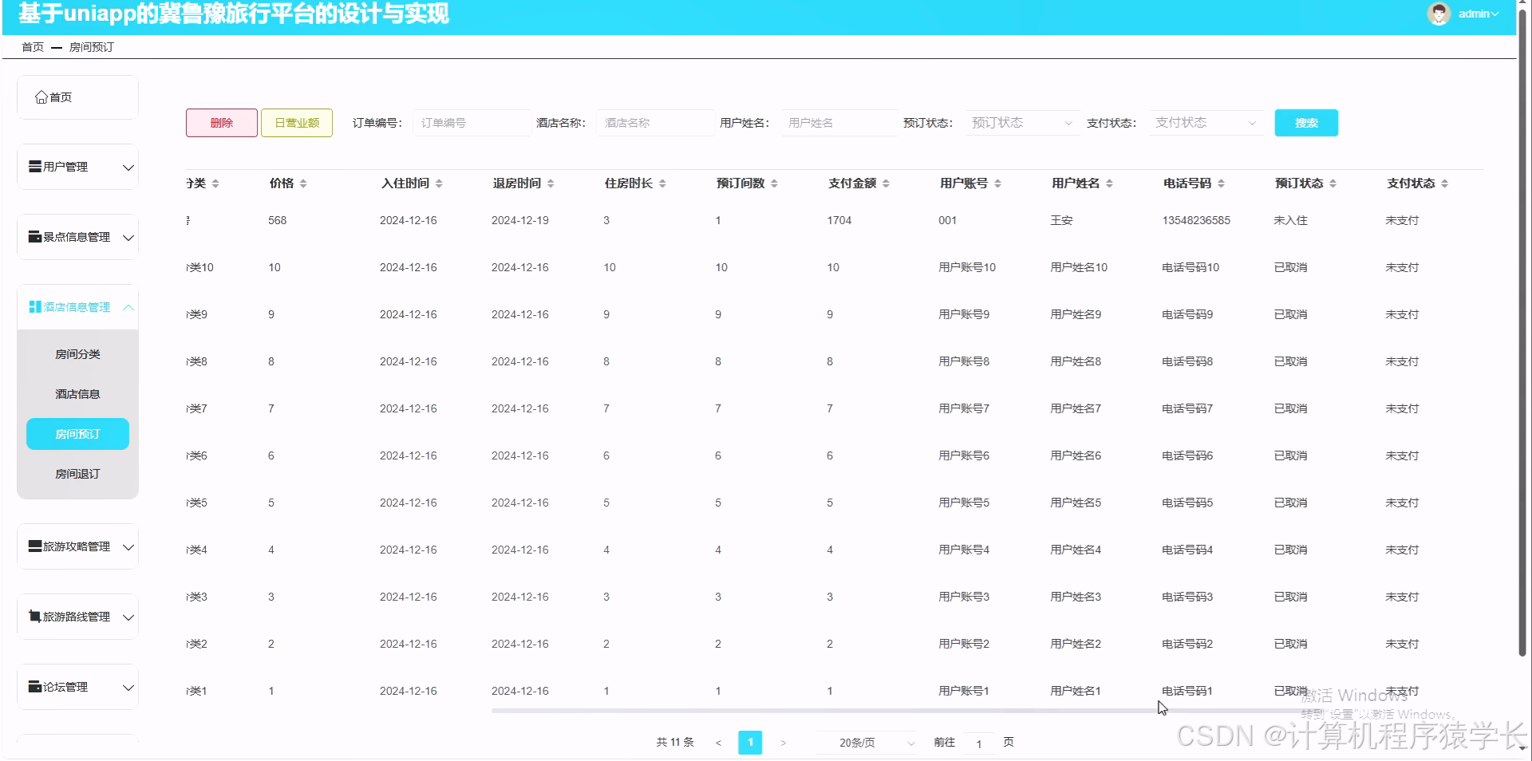Sort table by 用户姓名 column arrows
Screen dimensions: 1532x761
coord(1109,183)
